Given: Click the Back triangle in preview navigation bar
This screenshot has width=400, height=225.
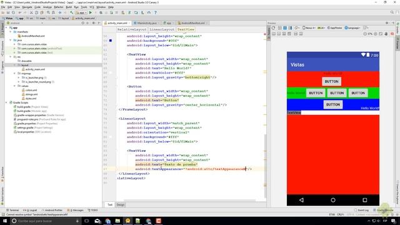Looking at the screenshot, I should pyautogui.click(x=301, y=200).
